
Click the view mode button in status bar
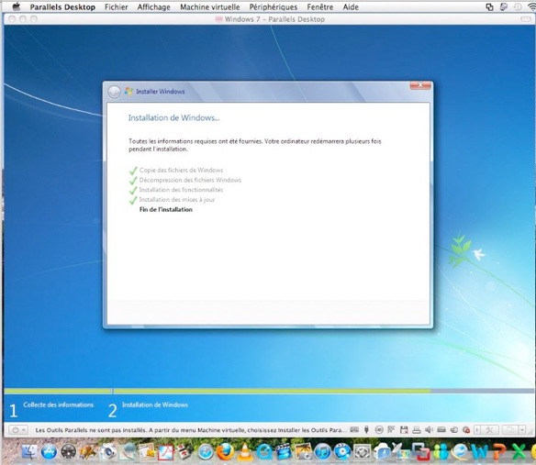[x=510, y=430]
